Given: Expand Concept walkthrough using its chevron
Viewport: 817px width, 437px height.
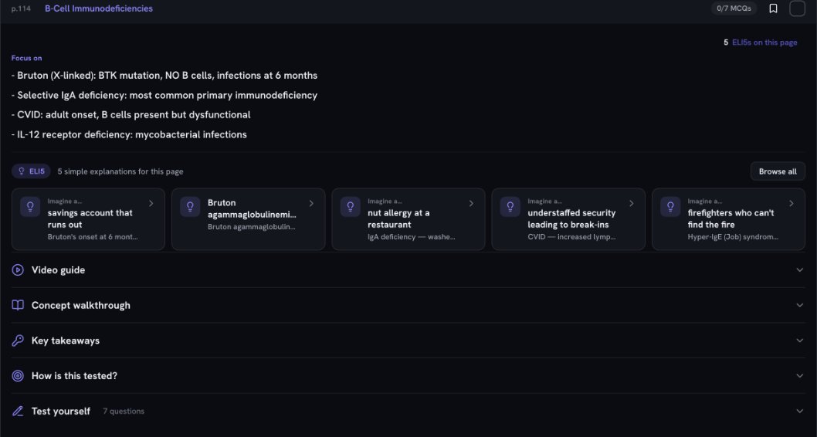Looking at the screenshot, I should tap(799, 305).
